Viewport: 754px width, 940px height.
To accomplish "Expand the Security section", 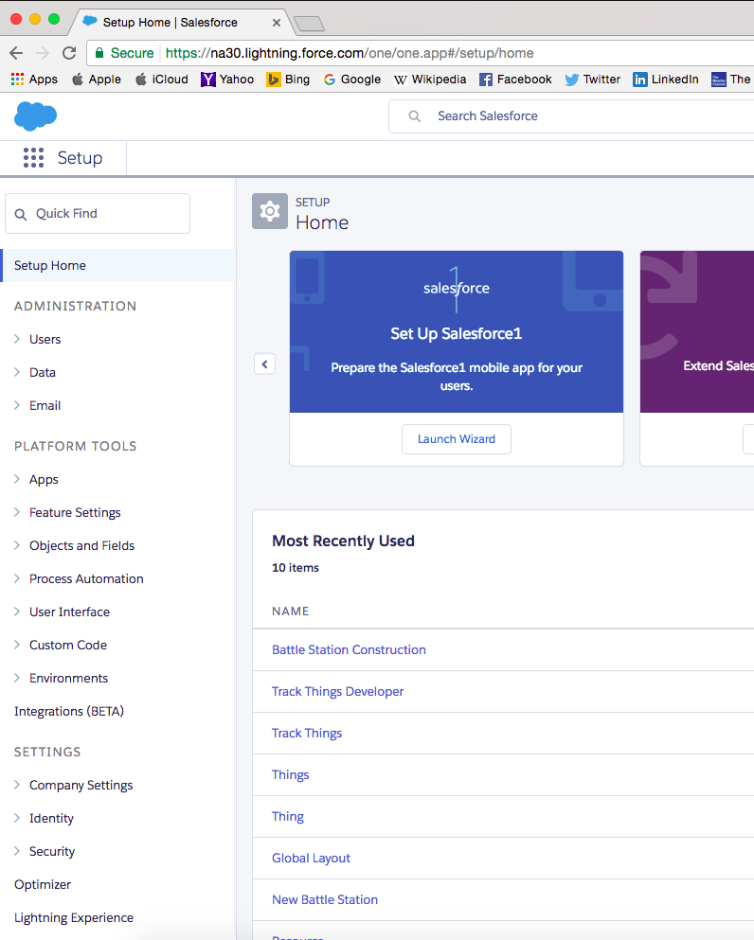I will tap(17, 851).
